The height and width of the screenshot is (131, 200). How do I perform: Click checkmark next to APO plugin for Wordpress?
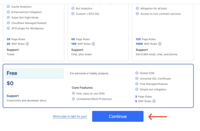point(8,28)
